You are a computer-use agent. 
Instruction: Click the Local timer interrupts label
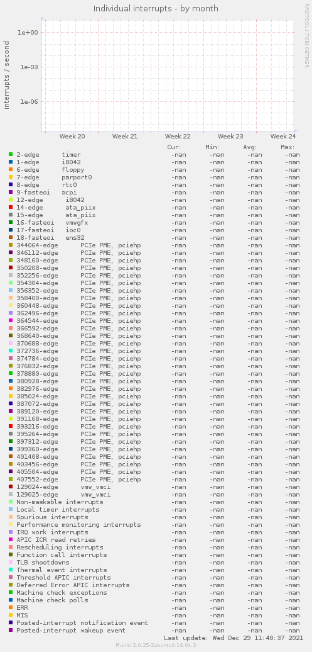(58, 509)
